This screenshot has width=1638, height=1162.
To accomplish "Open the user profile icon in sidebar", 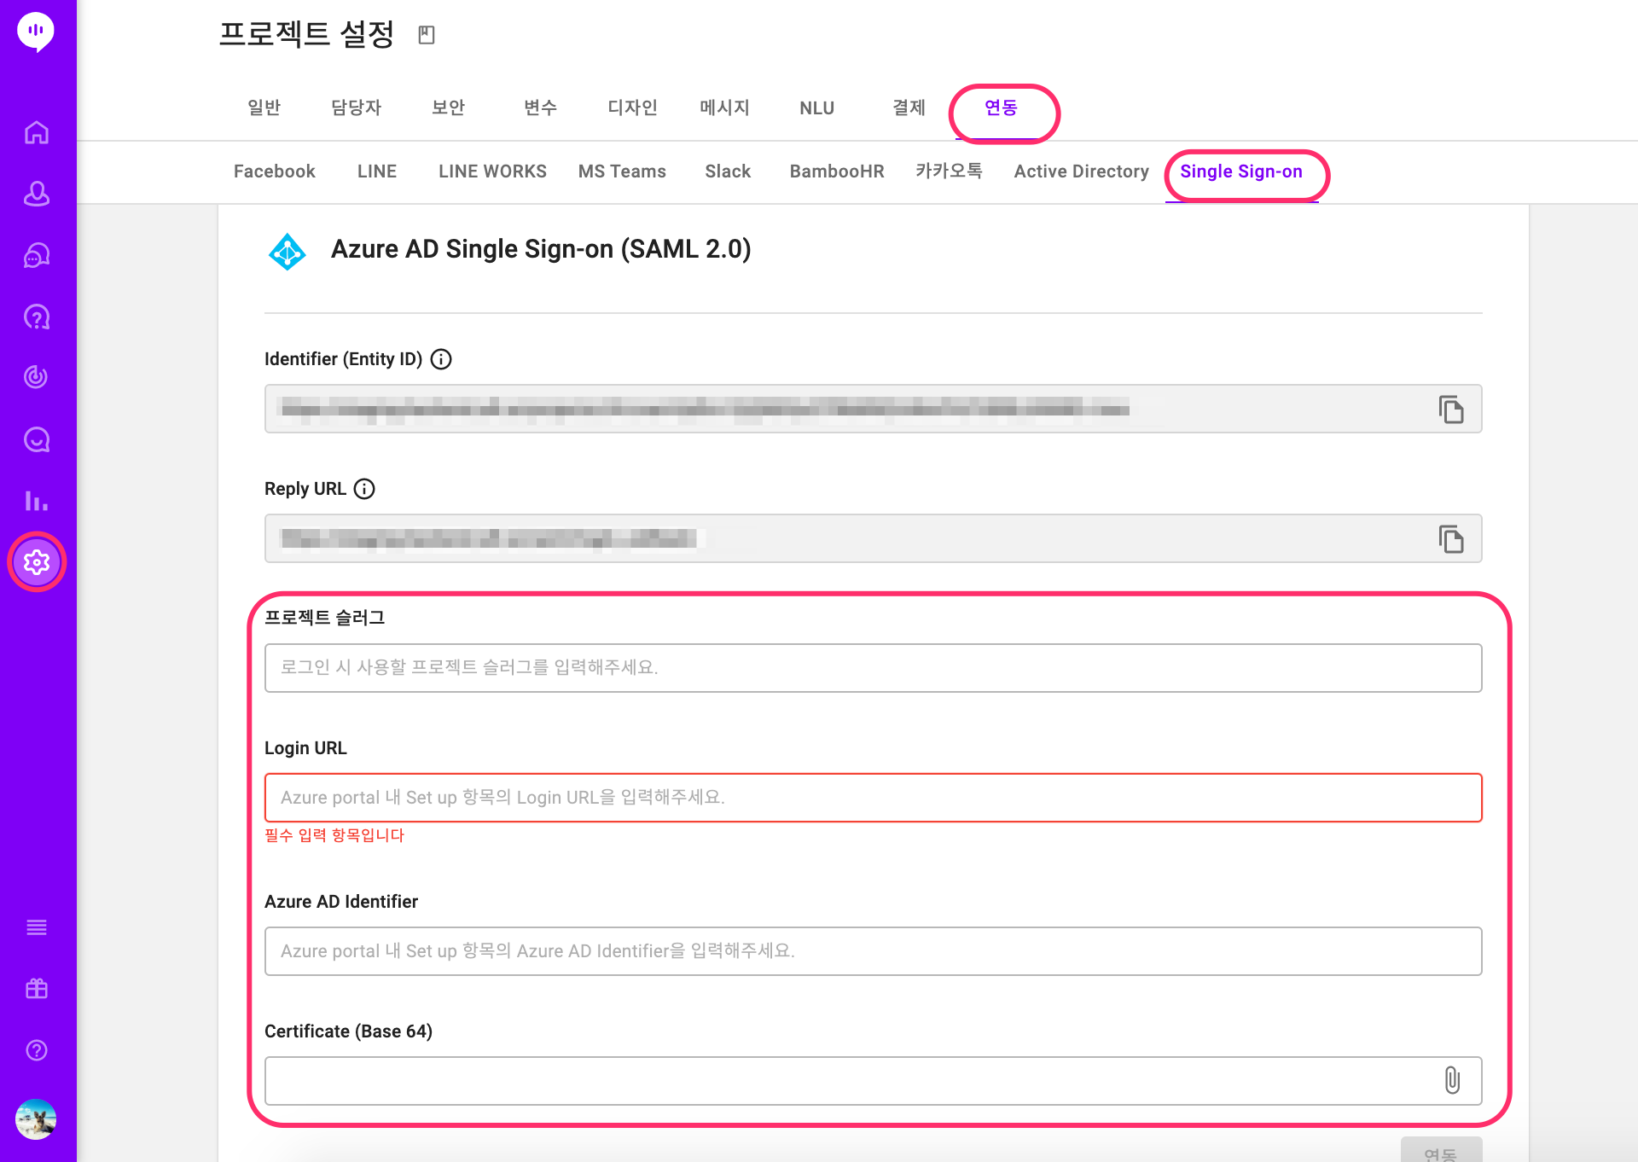I will 36,194.
